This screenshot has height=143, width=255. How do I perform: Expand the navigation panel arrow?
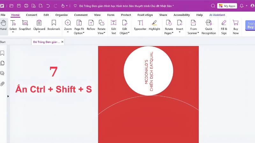coord(8,96)
